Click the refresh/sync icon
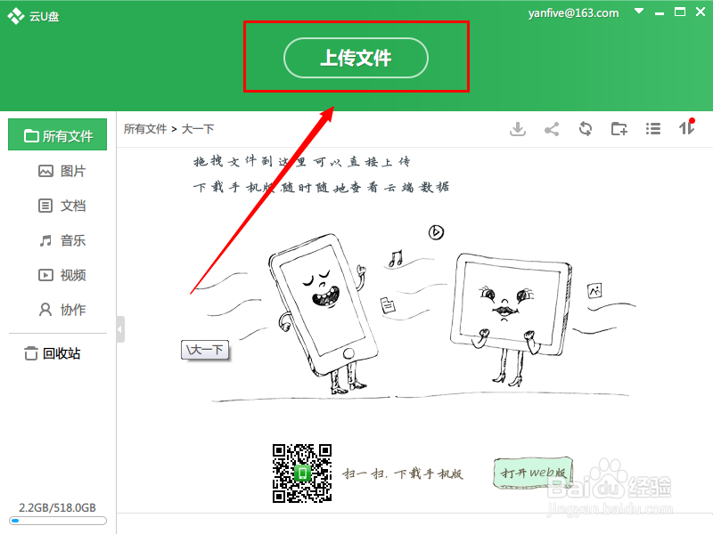Viewport: 713px width, 534px height. click(586, 129)
